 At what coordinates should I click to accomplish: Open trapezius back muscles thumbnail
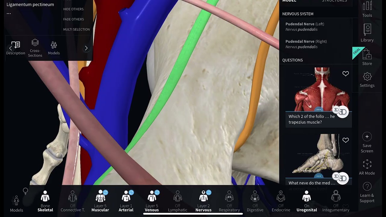(318, 89)
